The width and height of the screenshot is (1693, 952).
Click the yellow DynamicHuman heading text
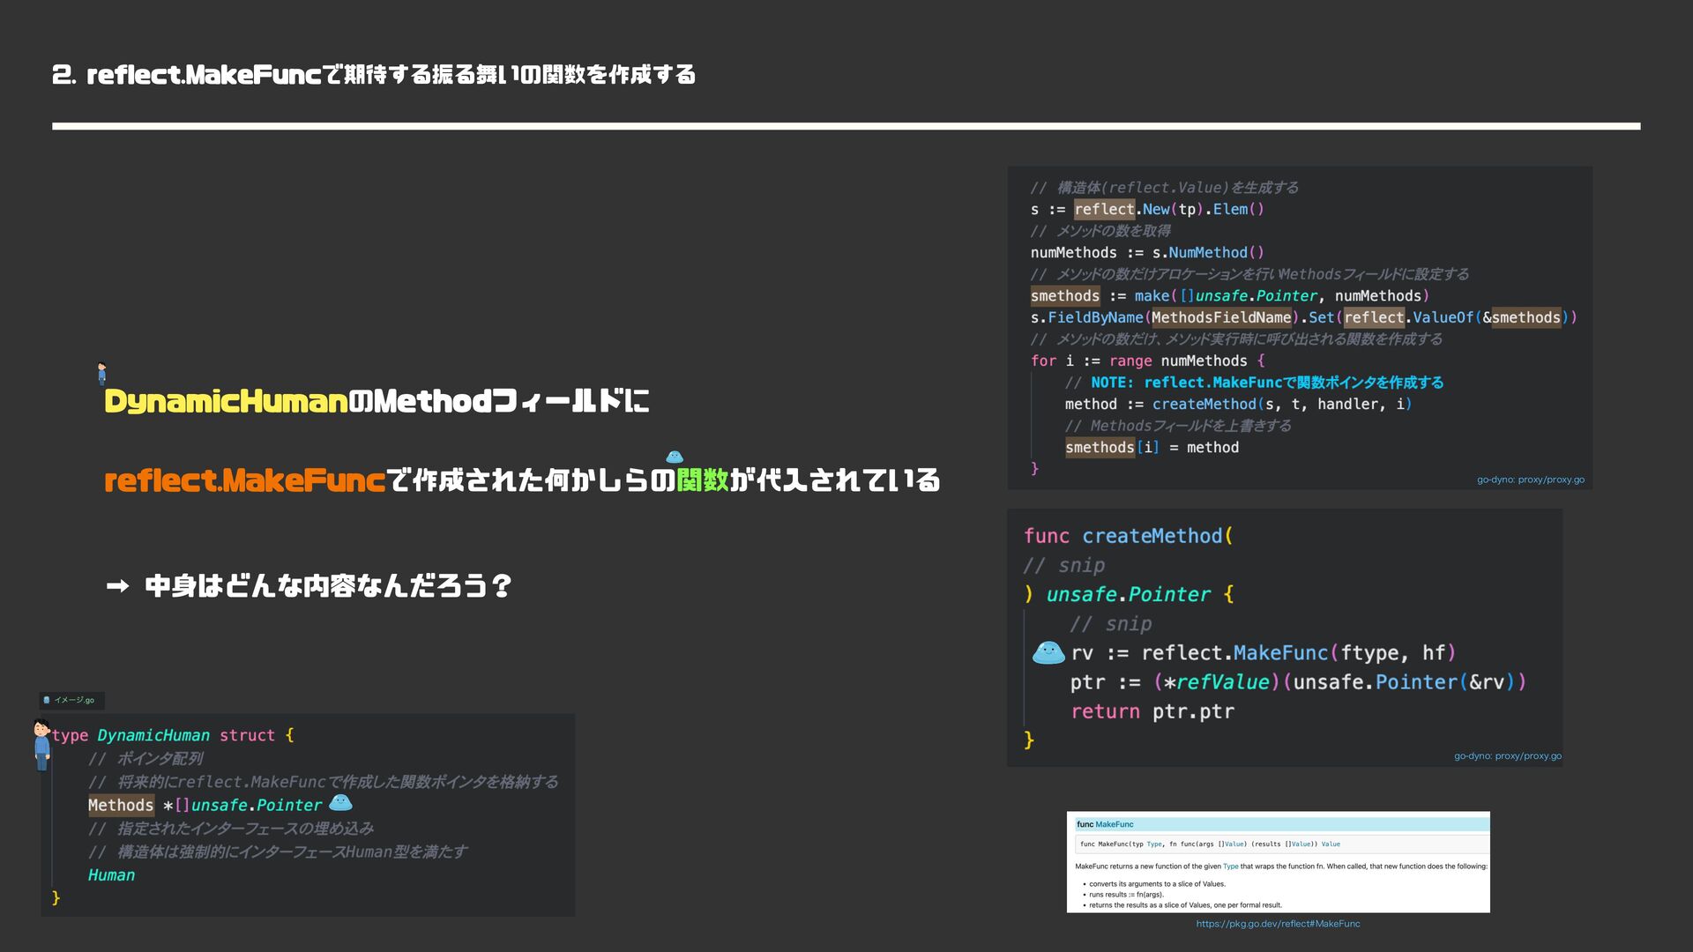click(226, 402)
